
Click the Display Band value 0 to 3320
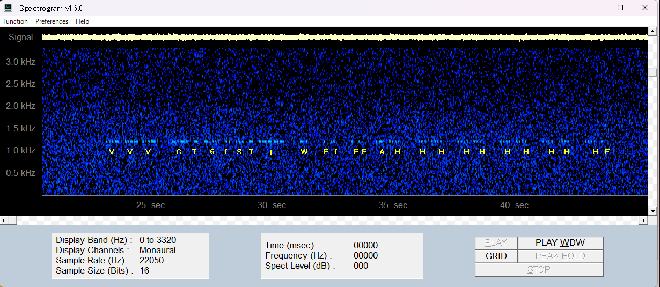click(158, 240)
